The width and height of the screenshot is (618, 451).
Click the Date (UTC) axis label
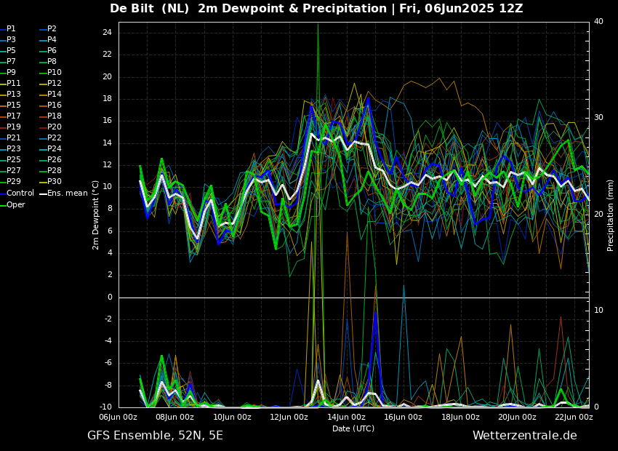pyautogui.click(x=353, y=428)
